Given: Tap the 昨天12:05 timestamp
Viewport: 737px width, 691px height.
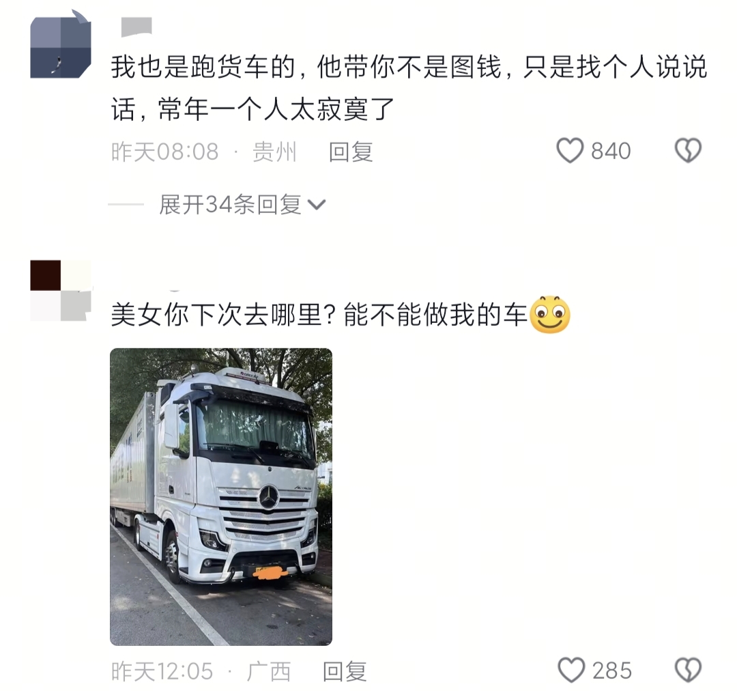Looking at the screenshot, I should pyautogui.click(x=162, y=671).
